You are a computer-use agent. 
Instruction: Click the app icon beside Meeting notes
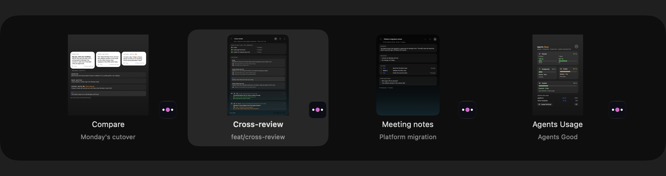[x=467, y=110]
